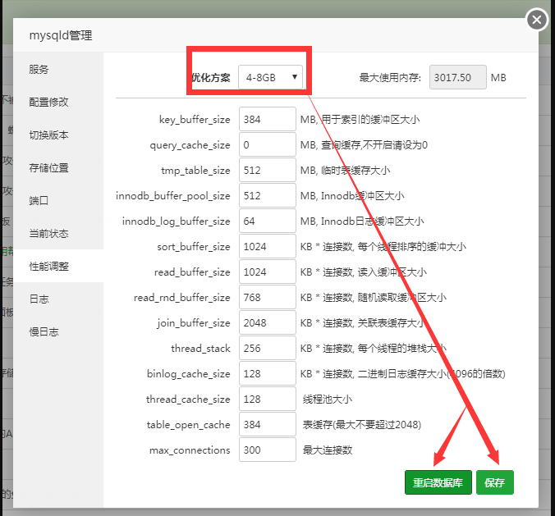Focus the sort_buffer_size input

coord(267,246)
